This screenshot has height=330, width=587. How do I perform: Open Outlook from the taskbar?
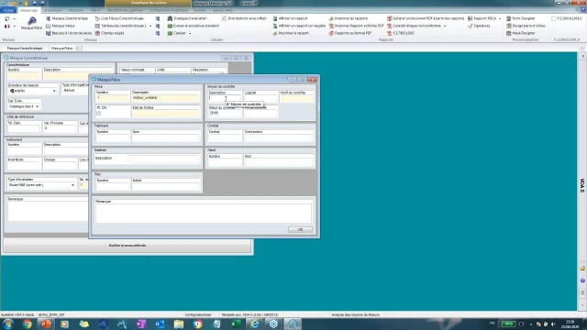tap(160, 324)
